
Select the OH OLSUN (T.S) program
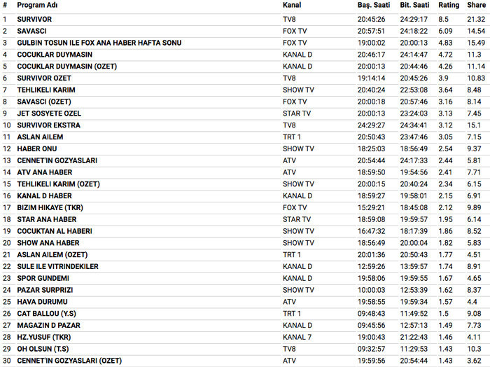click(44, 349)
